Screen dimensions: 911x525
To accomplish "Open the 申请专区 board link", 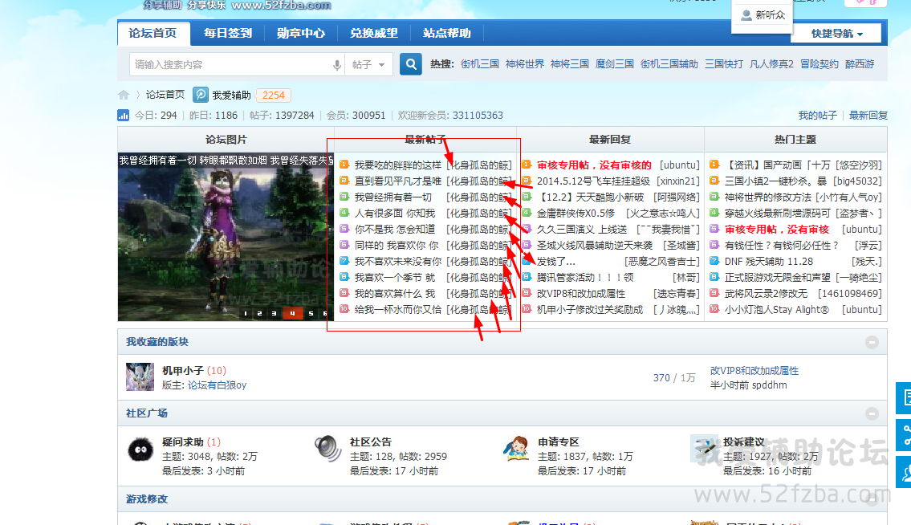I will tap(559, 442).
